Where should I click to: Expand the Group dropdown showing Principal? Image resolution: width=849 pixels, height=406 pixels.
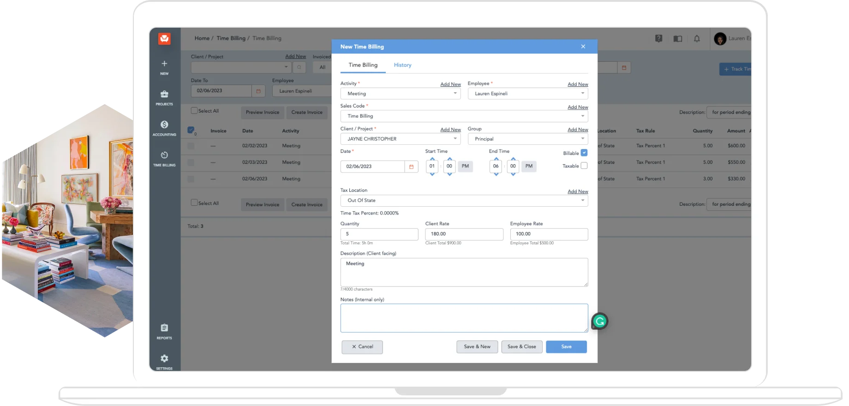(527, 139)
